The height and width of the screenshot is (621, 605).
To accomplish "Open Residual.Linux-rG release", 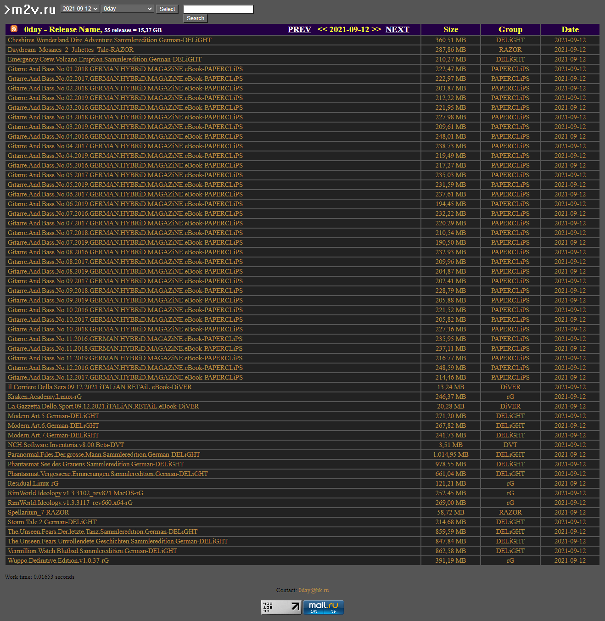I will point(33,483).
